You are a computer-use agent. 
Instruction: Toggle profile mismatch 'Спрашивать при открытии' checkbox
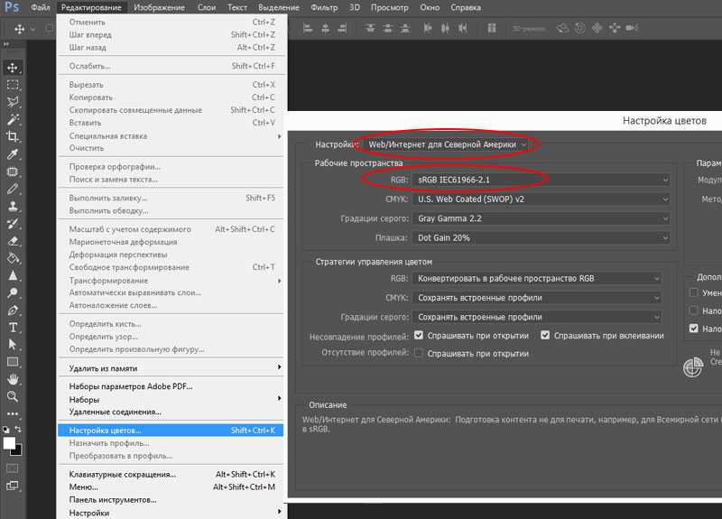coord(419,335)
